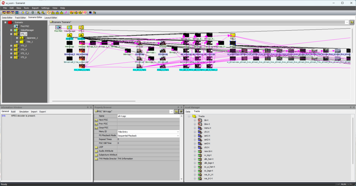Click the red-arrow PGC toolbar icon (unhighlighted)
This screenshot has height=186, width=356.
tap(53, 13)
